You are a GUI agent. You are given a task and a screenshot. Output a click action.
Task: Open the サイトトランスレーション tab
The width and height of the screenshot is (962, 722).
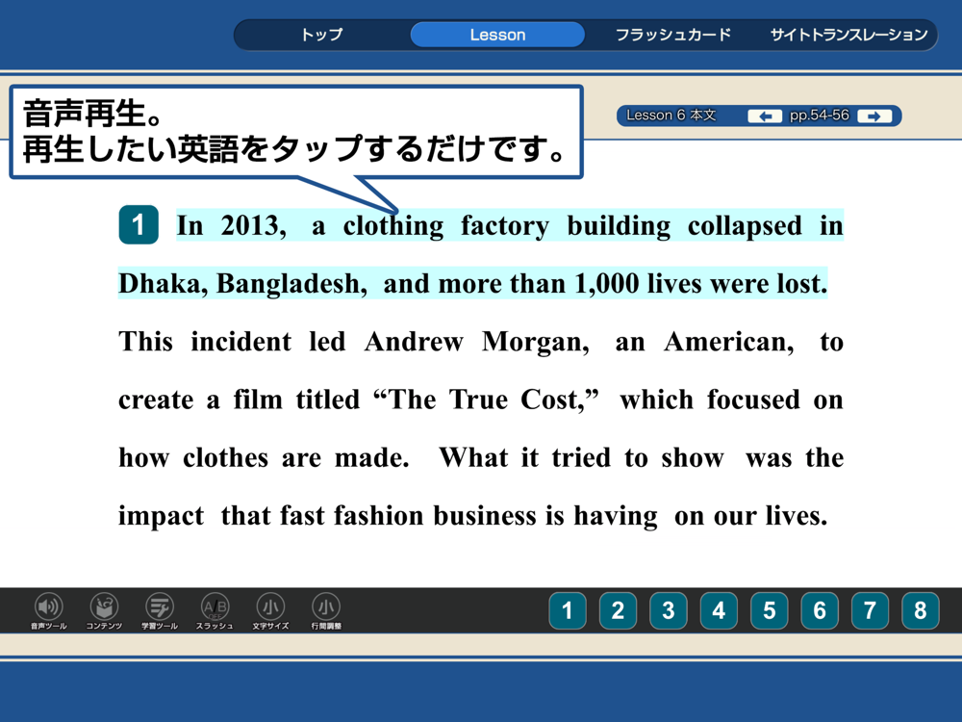click(x=849, y=35)
